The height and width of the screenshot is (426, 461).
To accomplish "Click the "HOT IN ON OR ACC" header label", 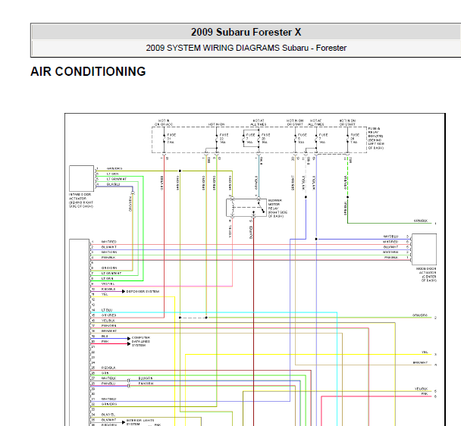I will (x=164, y=123).
